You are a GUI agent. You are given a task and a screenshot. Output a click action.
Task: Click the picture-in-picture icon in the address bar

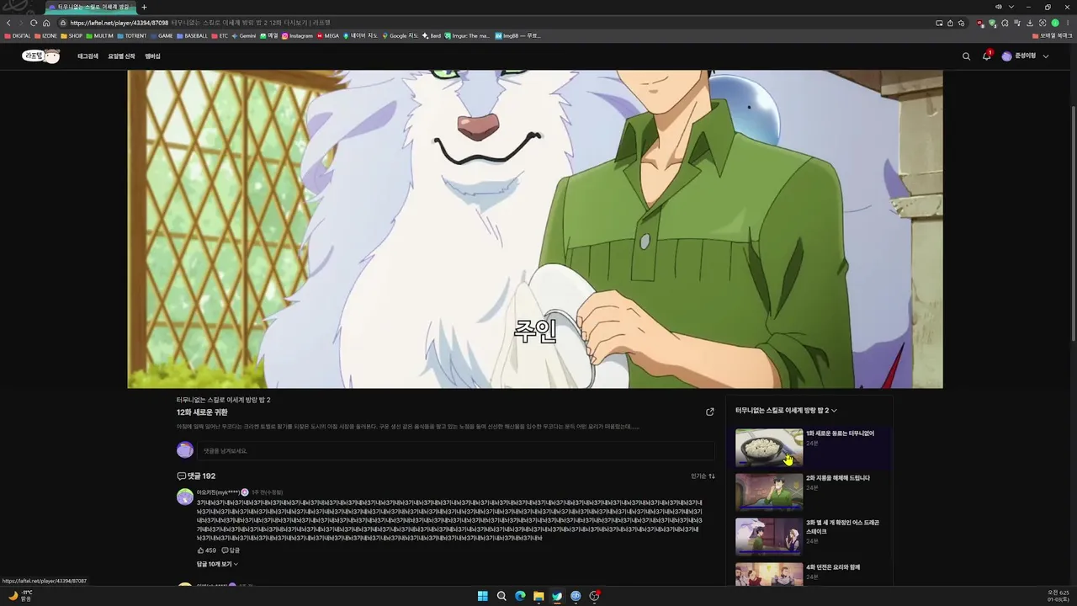939,23
